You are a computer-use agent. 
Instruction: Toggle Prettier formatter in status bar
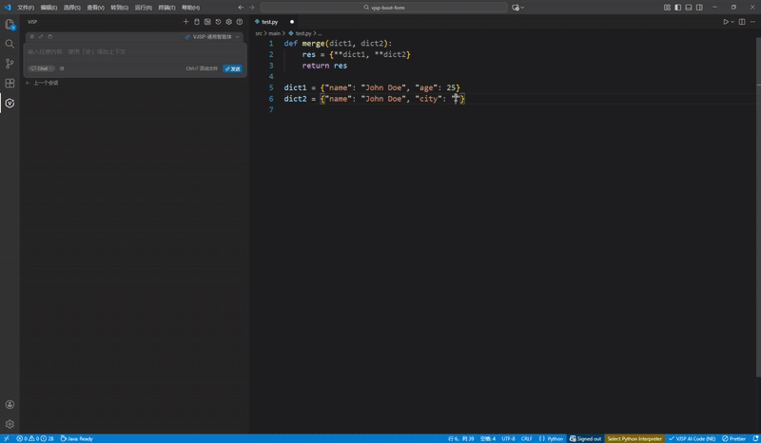click(x=734, y=438)
